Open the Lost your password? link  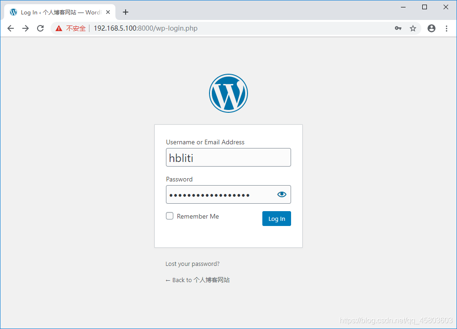pyautogui.click(x=192, y=264)
